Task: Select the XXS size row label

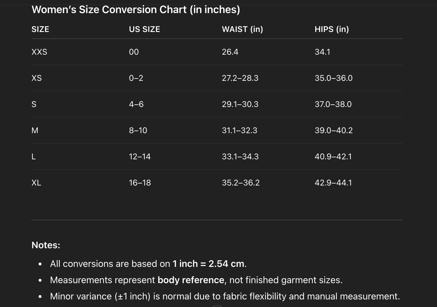Action: coord(39,52)
